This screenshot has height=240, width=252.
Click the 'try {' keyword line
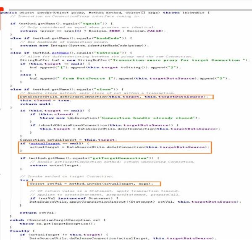(x=27, y=180)
